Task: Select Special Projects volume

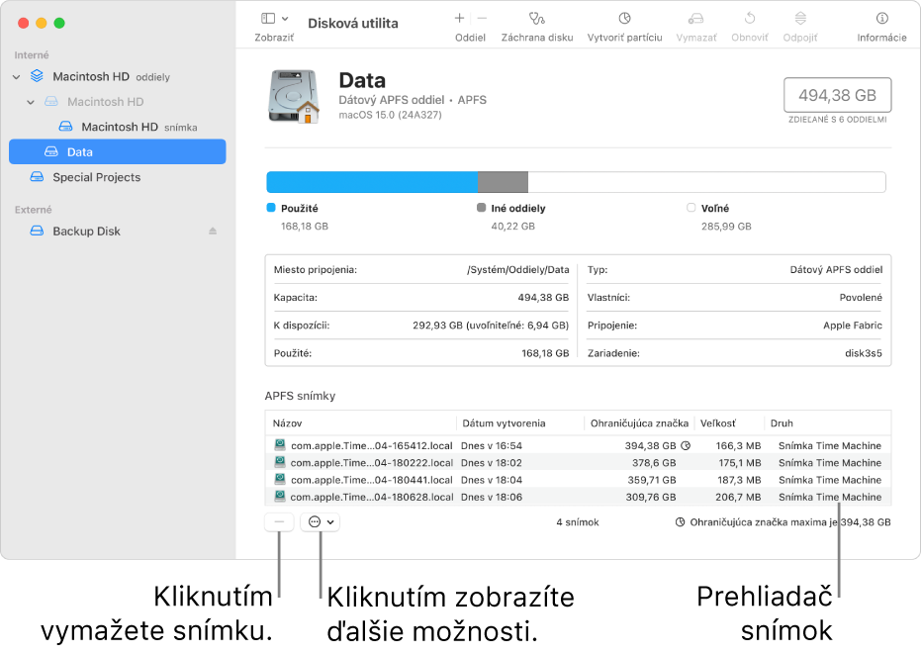Action: 118,177
